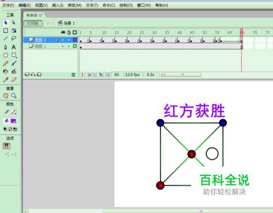The image size is (273, 213).
Task: Click the Modify Onion Markers icon
Action: click(108, 74)
